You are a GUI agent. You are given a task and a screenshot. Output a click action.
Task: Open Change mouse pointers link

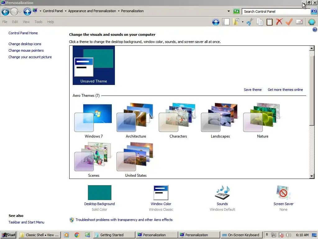[x=26, y=50]
